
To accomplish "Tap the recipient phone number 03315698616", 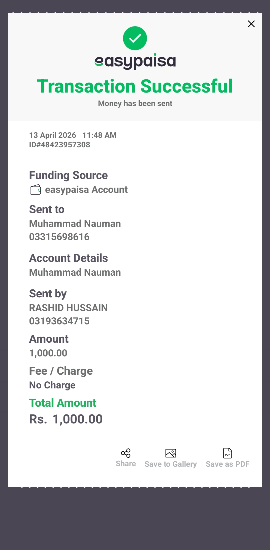I will coord(59,237).
